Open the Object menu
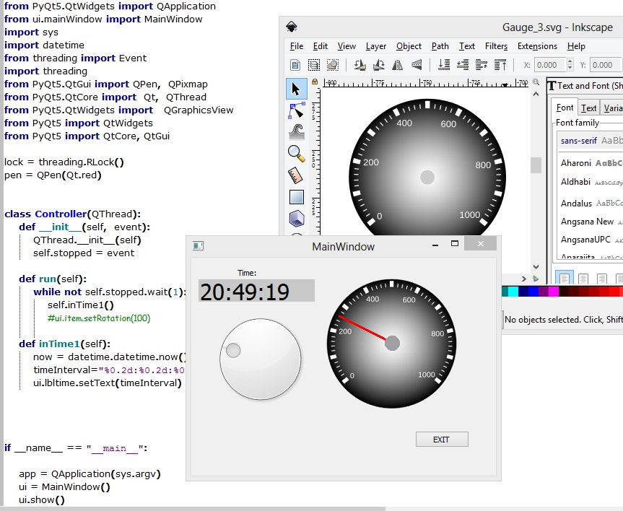This screenshot has height=511, width=623. click(409, 46)
